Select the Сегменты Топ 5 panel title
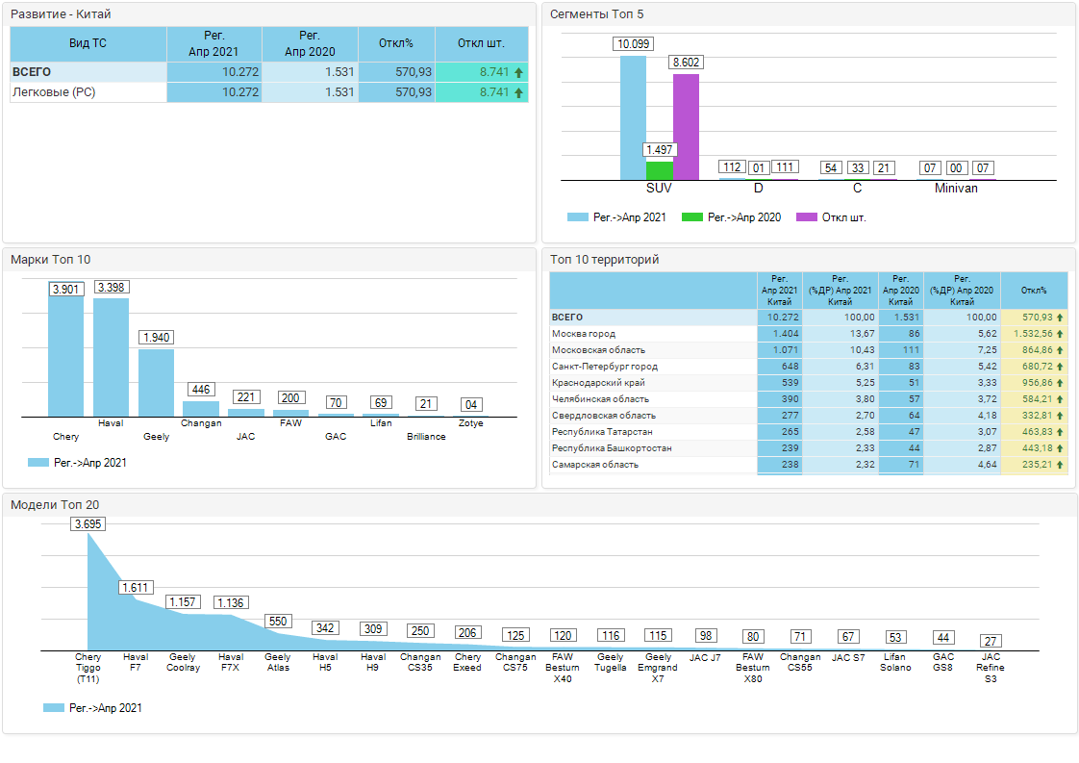Image resolution: width=1079 pixels, height=763 pixels. pyautogui.click(x=596, y=14)
